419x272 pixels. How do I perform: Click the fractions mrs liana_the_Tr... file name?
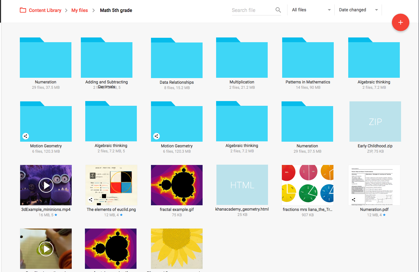[308, 209]
